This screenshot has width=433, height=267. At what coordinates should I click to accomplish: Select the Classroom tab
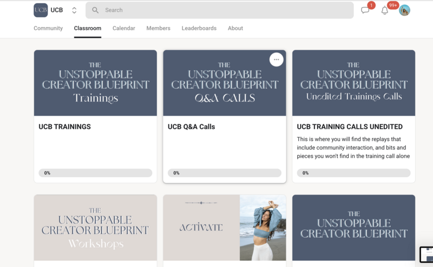pos(88,28)
